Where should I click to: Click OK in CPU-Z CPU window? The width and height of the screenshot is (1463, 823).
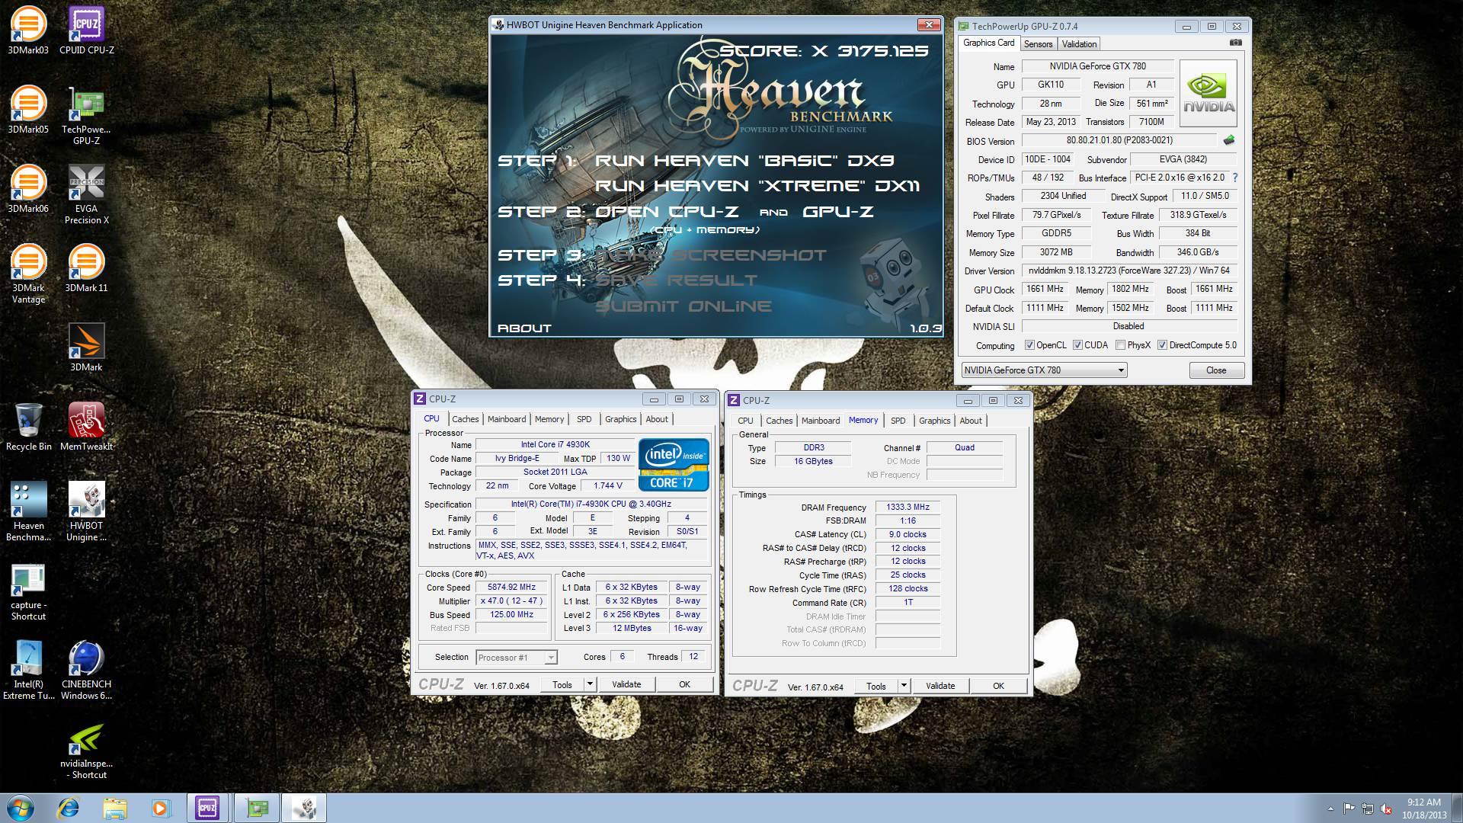[x=684, y=684]
